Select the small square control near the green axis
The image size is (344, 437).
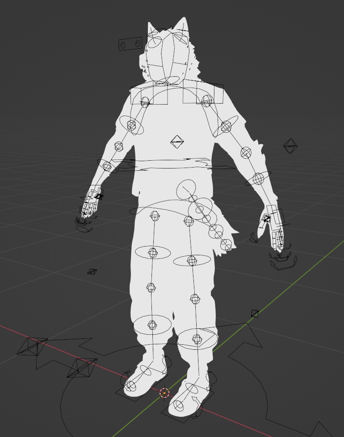[255, 313]
